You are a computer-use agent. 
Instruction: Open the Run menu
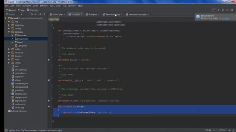[x=52, y=6]
